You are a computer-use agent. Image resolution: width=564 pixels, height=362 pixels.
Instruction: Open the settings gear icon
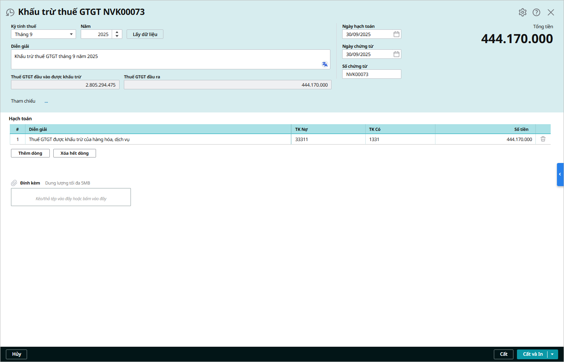click(522, 13)
